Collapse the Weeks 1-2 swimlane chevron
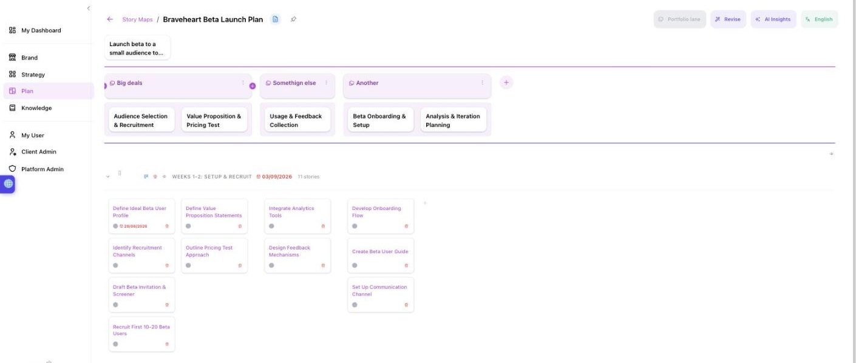 click(108, 177)
